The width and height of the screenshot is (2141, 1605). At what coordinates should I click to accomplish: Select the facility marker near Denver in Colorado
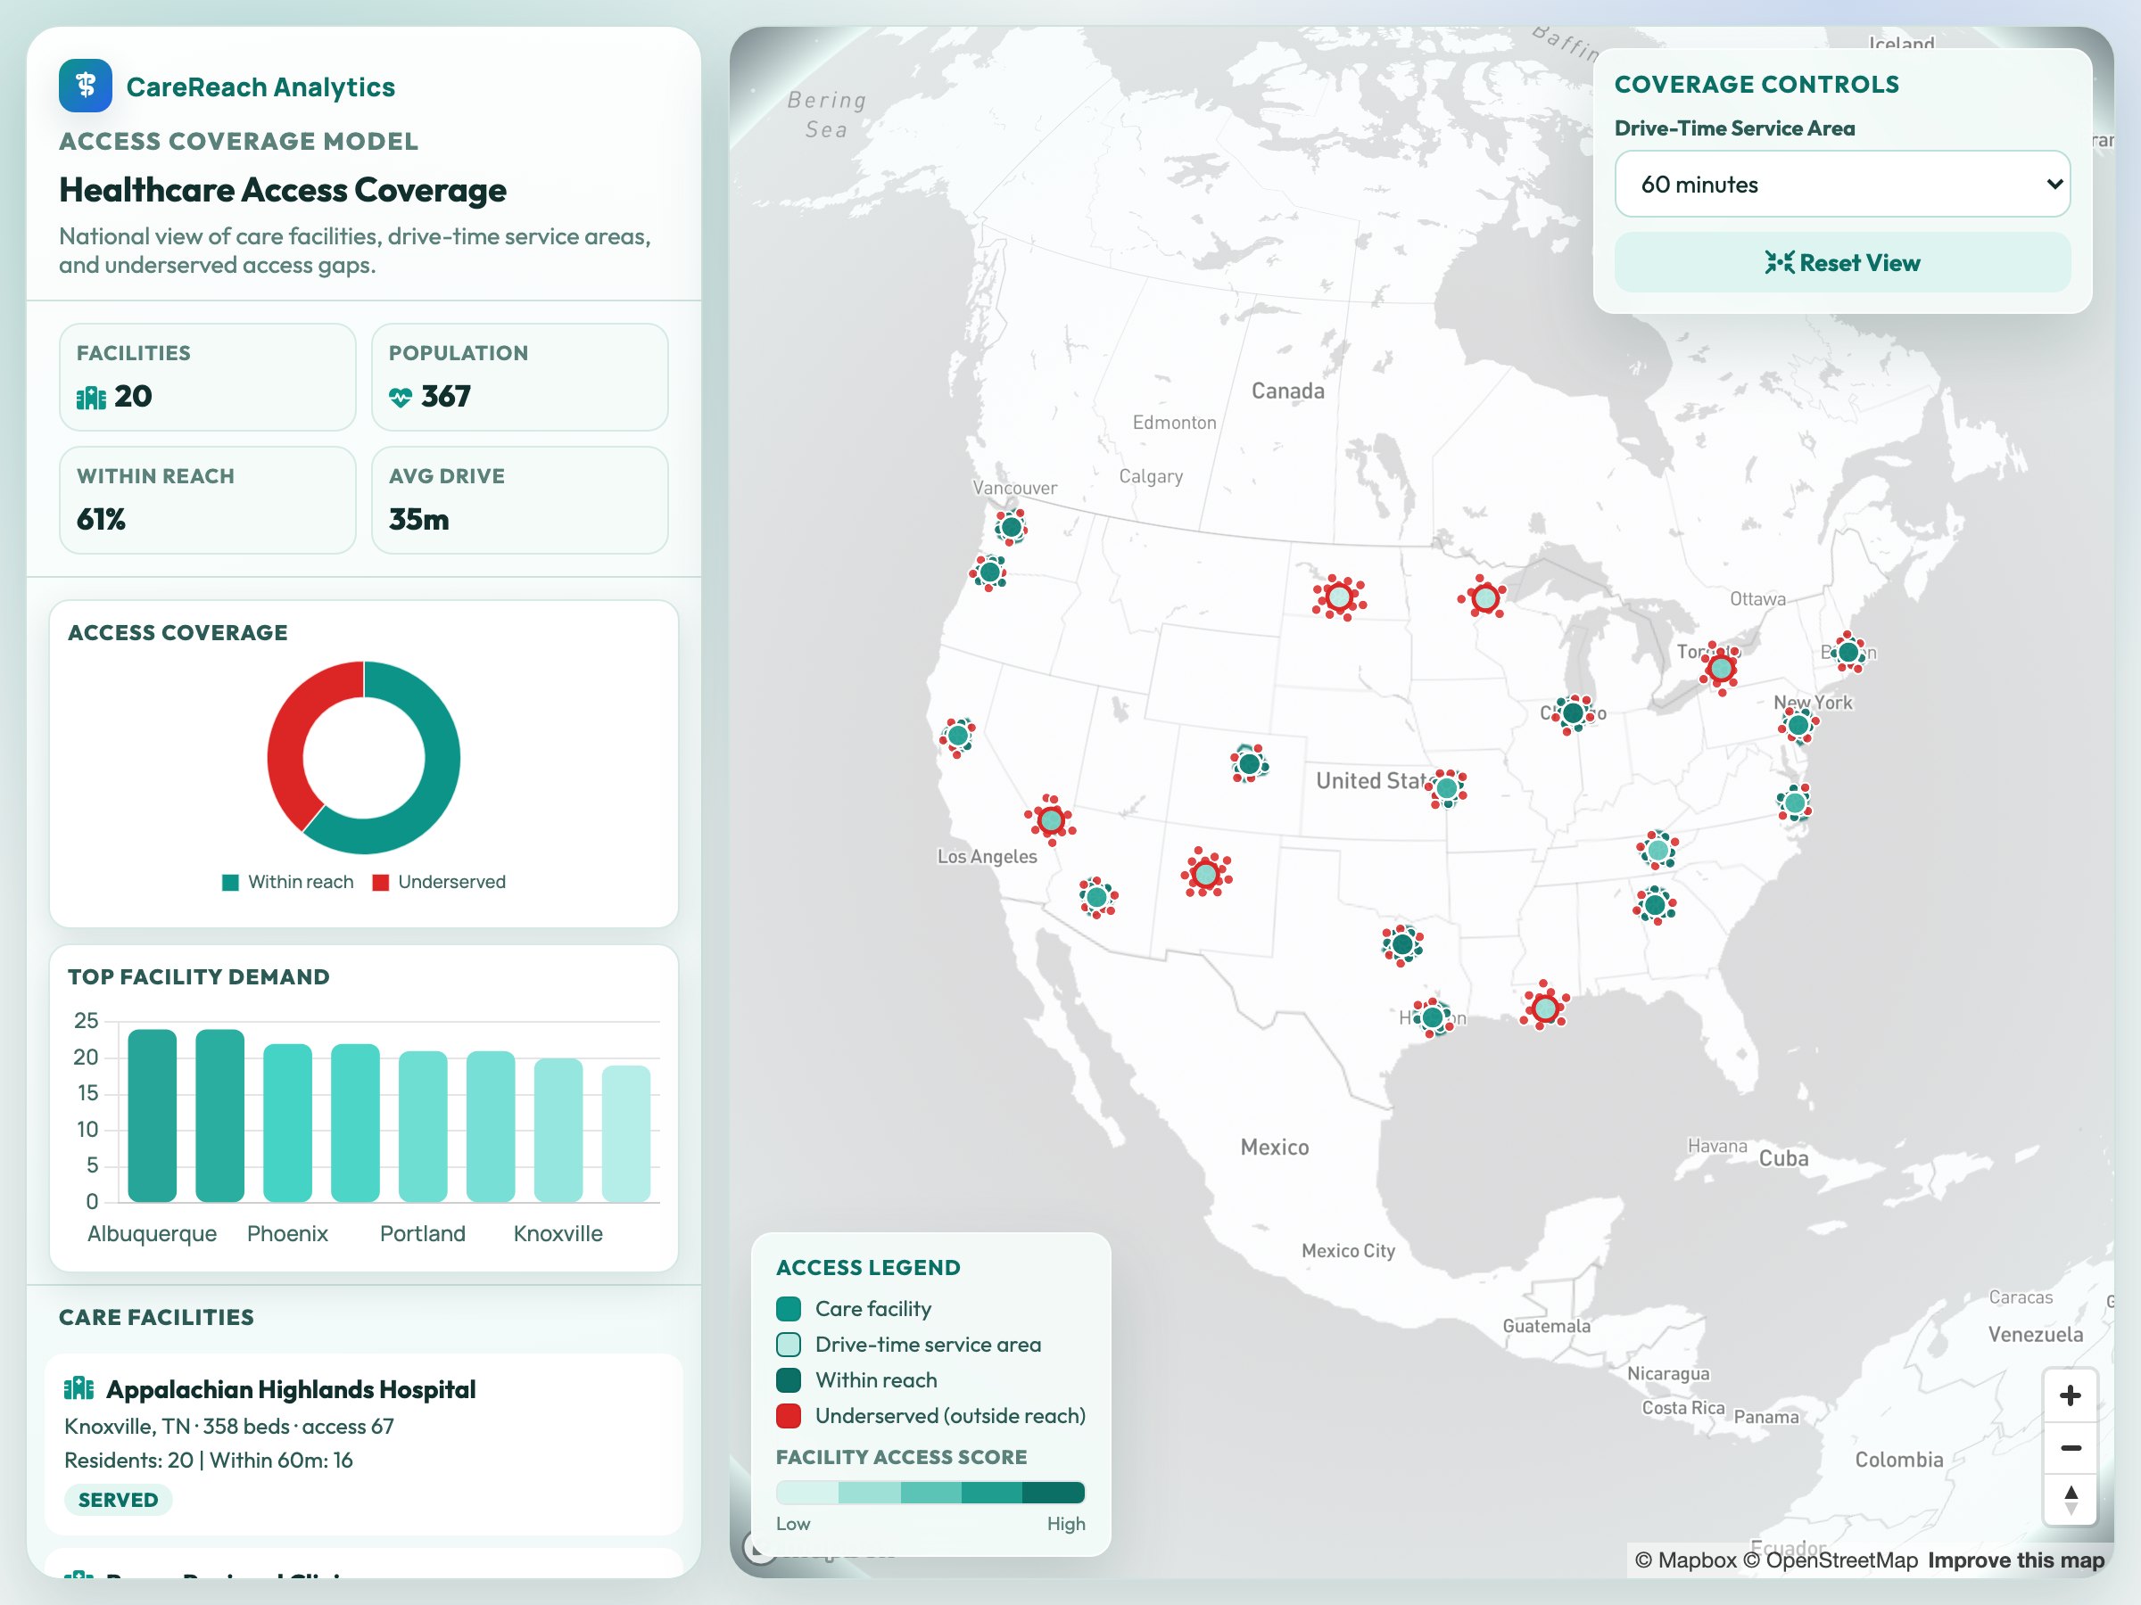tap(1250, 764)
